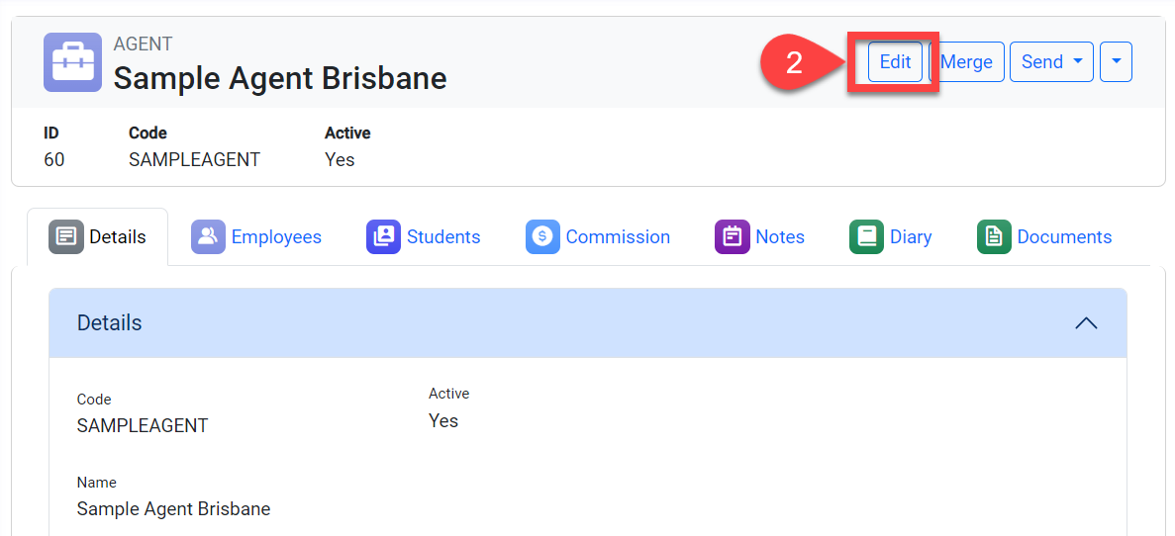Screen dimensions: 1175x536
Task: Select the Notes tab text
Action: [x=780, y=236]
